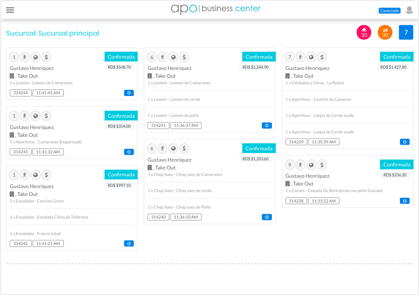This screenshot has height=295, width=419.
Task: Select order number tag 314243
Action: pyautogui.click(x=20, y=152)
